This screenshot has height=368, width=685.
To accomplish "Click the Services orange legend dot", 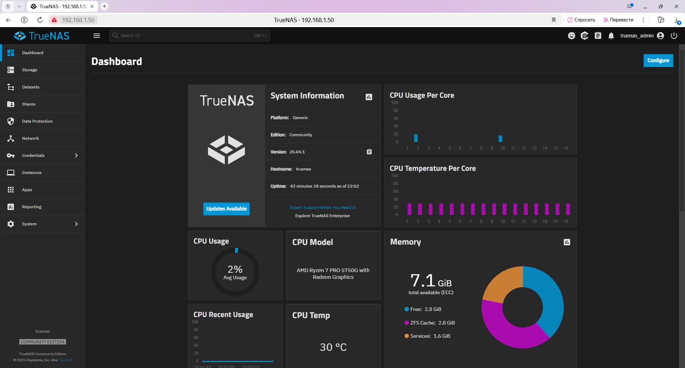I will (407, 336).
